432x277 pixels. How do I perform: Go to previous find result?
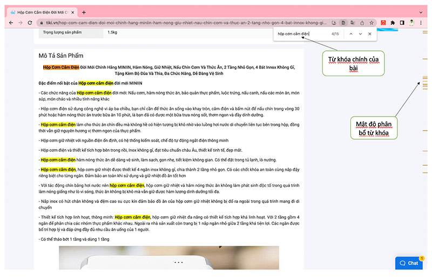351,34
